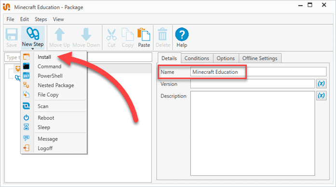The height and width of the screenshot is (187, 336).
Task: Click the Logoff door icon
Action: click(x=27, y=148)
